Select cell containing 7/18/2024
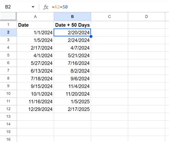169x142 pixels. [35, 78]
